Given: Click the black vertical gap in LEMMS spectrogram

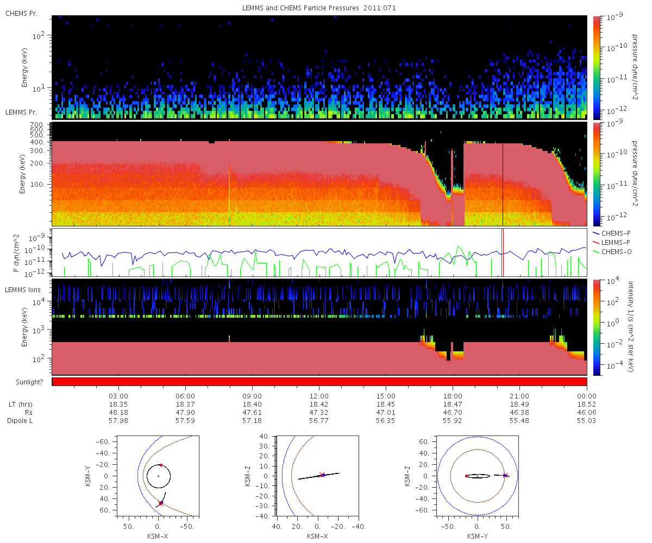Looking at the screenshot, I should pos(459,179).
